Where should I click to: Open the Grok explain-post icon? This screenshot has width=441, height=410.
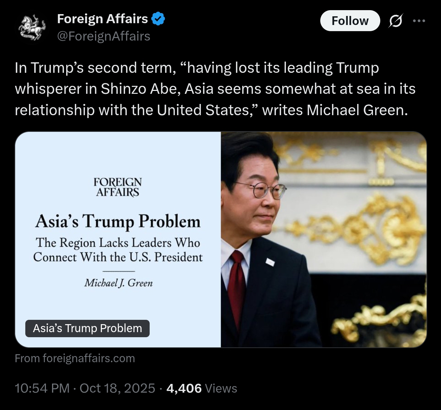pyautogui.click(x=395, y=21)
